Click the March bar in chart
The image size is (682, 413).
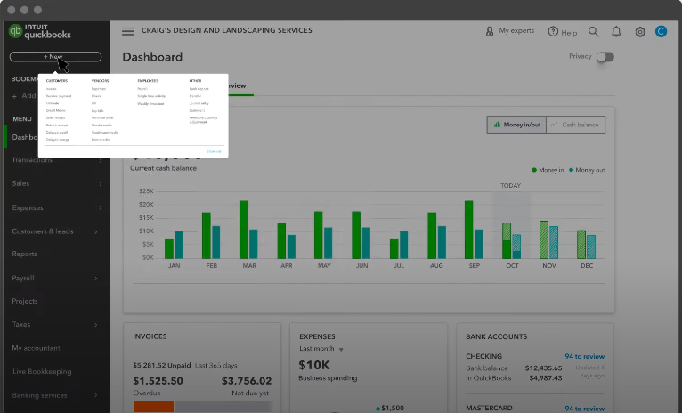pos(243,229)
